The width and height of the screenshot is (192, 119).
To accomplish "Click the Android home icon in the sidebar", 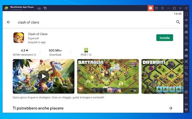I will (x=186, y=104).
